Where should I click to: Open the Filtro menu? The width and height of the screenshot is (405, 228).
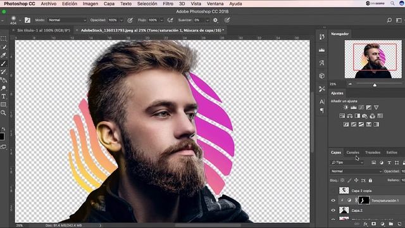pyautogui.click(x=168, y=4)
